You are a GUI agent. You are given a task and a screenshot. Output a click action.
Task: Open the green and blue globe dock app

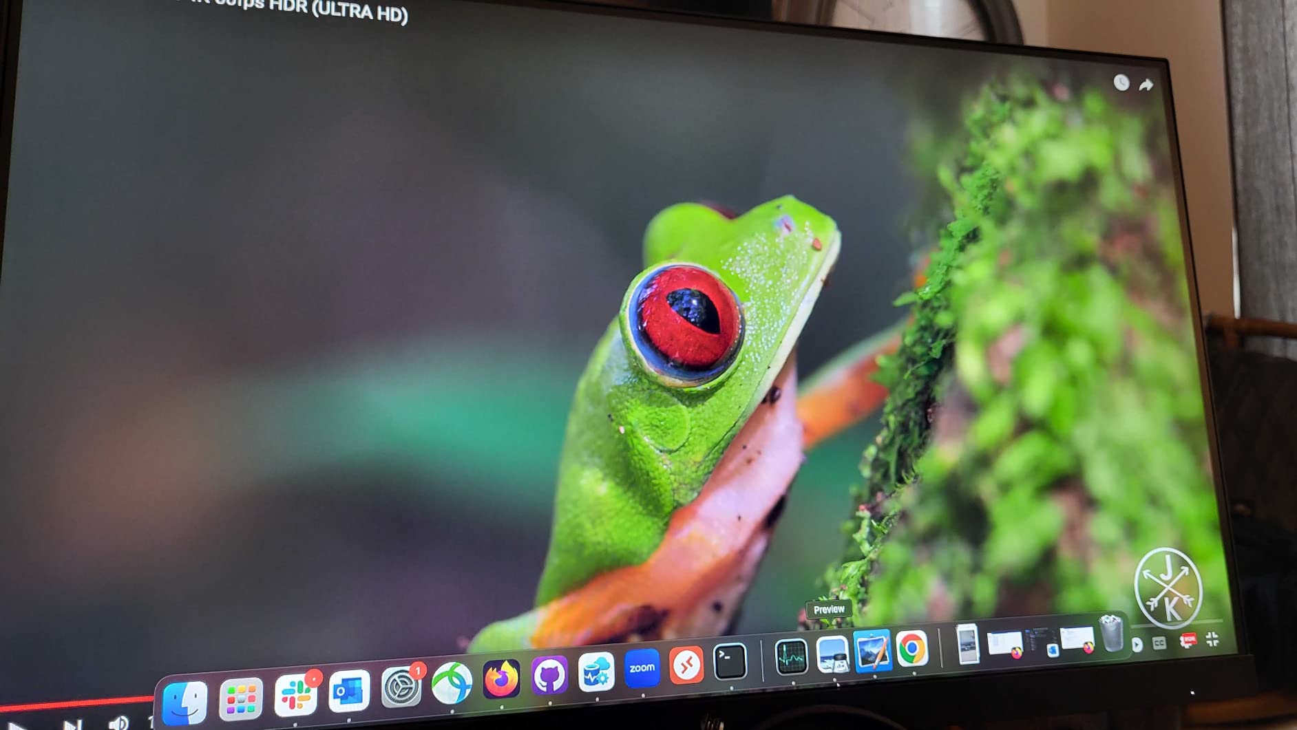(x=452, y=683)
